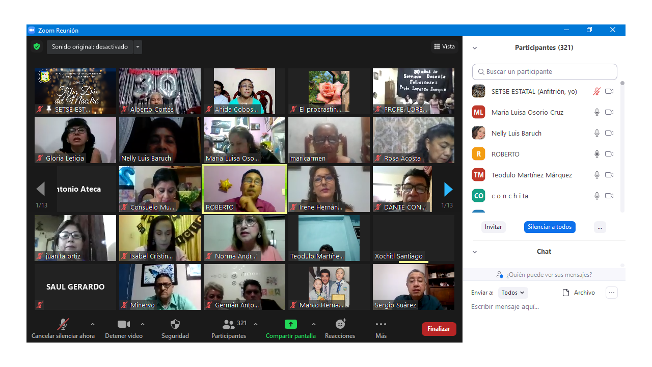652x367 pixels.
Task: Select the Sergio Suárez video tile
Action: pos(414,287)
